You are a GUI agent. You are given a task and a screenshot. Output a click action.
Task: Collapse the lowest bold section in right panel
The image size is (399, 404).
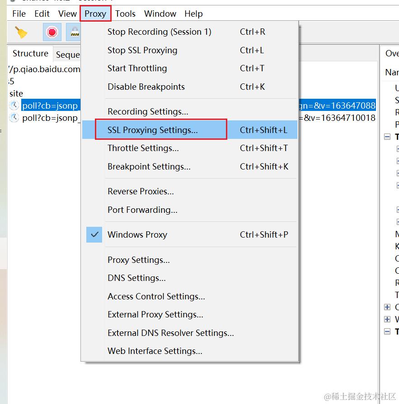387,331
